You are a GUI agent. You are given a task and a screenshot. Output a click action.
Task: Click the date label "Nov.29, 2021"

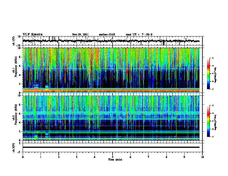coord(80,35)
